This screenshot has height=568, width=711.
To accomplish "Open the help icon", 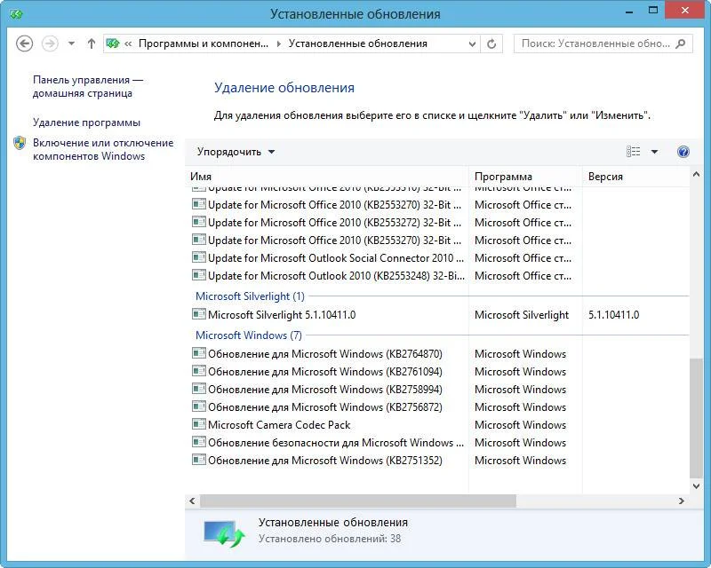I will coord(683,152).
